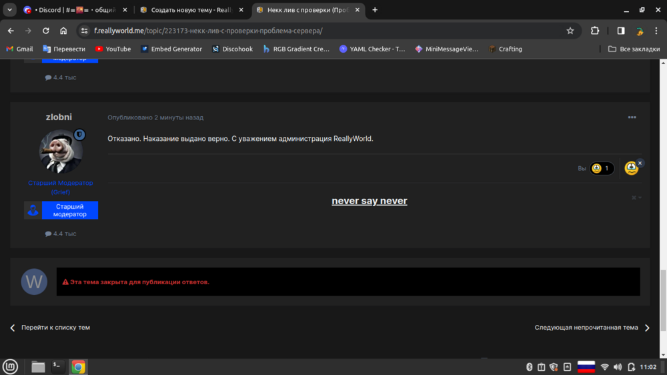
Task: Show who reacted with the emoji count
Action: 602,168
